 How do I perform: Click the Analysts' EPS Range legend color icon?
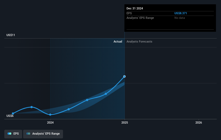pos(28,134)
